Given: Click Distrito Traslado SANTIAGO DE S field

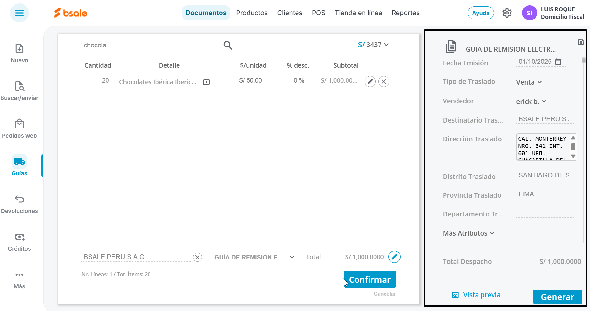Looking at the screenshot, I should (x=545, y=175).
